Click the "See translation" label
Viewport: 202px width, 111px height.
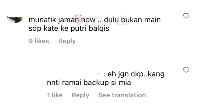pos(122,95)
